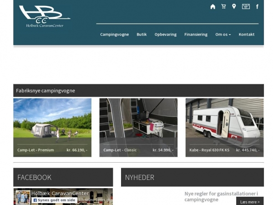Viewport: 273px width, 205px height.
Task: Open the Campingvogne menu item
Action: 114,34
